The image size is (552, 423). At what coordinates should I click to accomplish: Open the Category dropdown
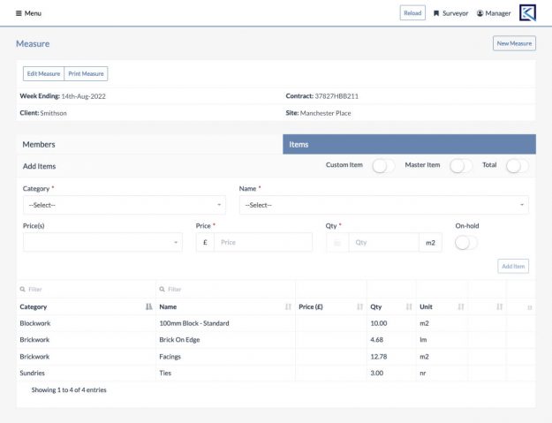[124, 205]
